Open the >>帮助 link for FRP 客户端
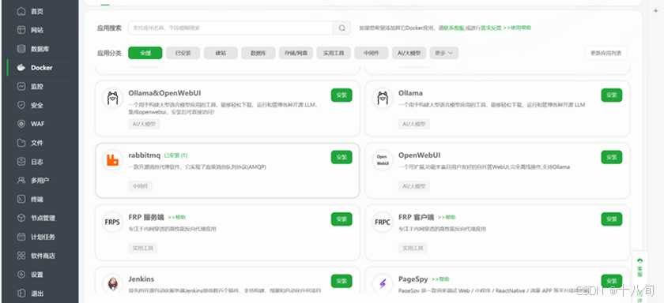Screen dimensions: 664x303 [447, 217]
